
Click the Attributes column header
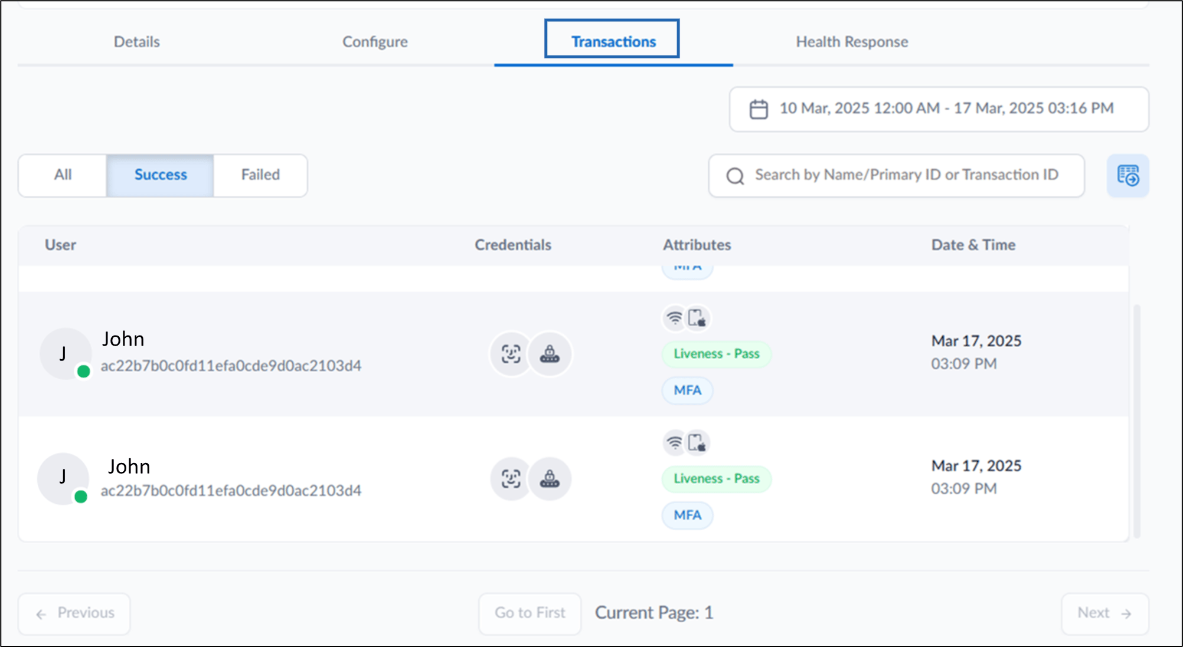[697, 245]
